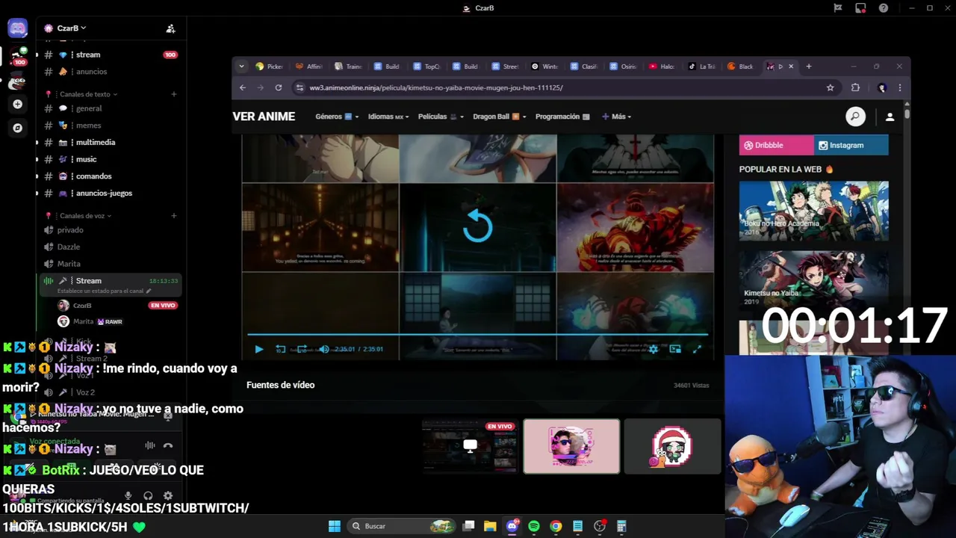The height and width of the screenshot is (538, 956).
Task: Open the Chrome tab search chevron
Action: tap(241, 67)
